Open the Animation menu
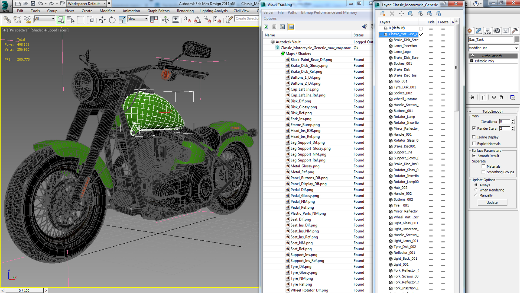Screen dimensions: 520x293 (131, 11)
